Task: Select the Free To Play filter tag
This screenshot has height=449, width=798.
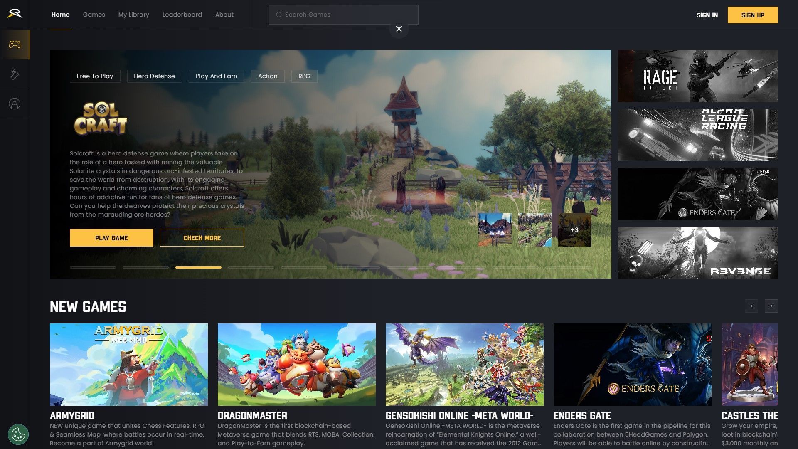Action: tap(95, 76)
